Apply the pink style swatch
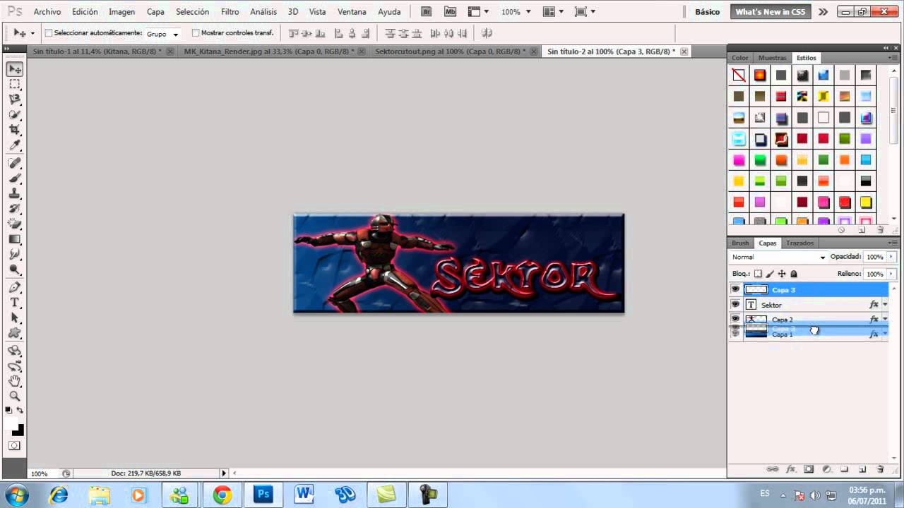 click(x=739, y=160)
